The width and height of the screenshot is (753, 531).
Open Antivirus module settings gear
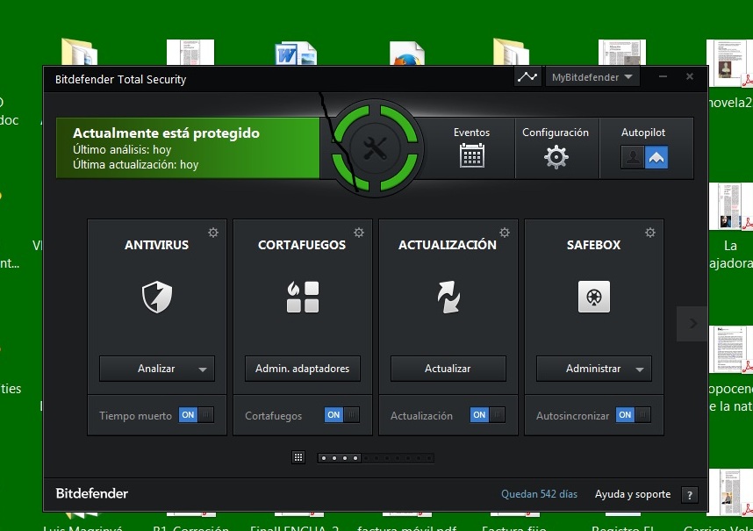pos(213,233)
